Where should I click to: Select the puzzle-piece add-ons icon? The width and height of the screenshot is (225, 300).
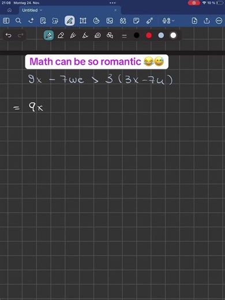click(x=55, y=21)
